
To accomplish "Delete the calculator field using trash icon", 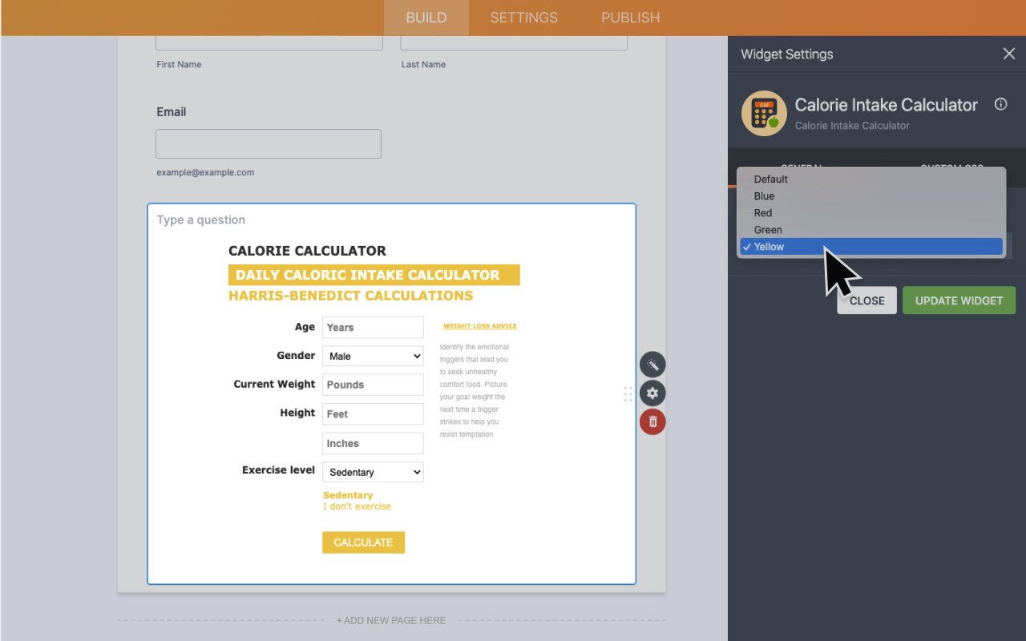I will [652, 421].
